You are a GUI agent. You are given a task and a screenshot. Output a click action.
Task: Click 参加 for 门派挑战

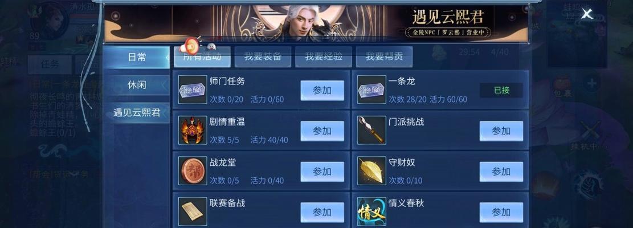coord(501,131)
